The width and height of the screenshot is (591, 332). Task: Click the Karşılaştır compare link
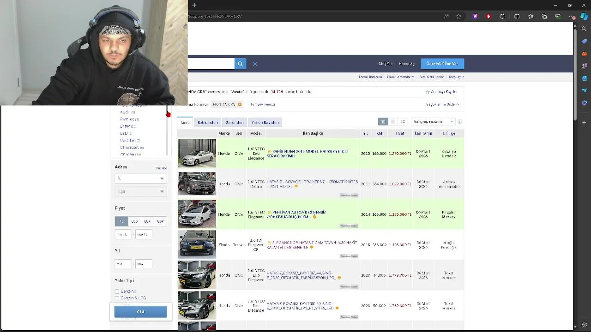coord(456,77)
